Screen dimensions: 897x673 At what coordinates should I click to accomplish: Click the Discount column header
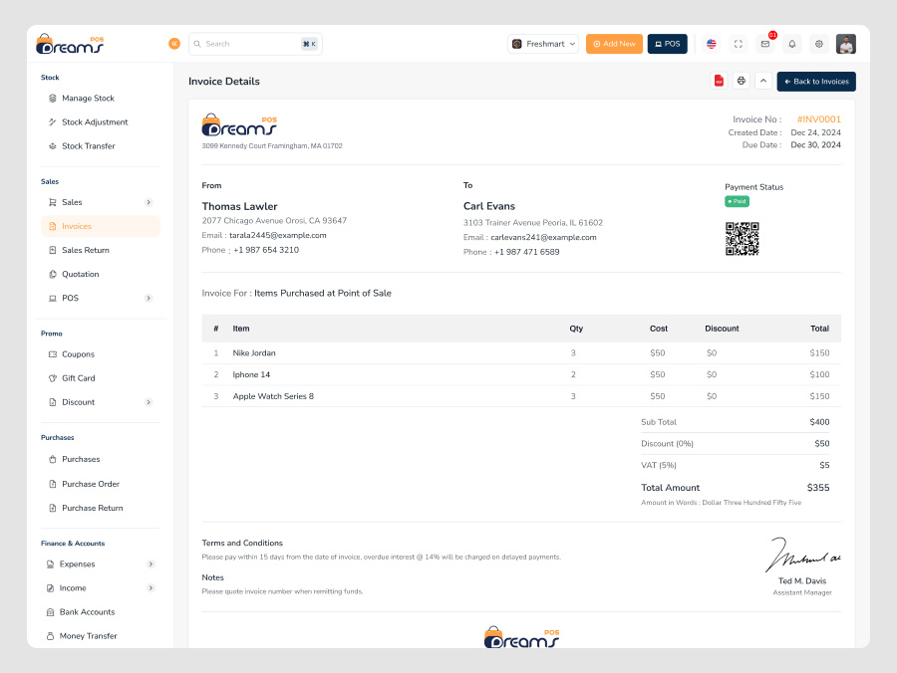[722, 329]
